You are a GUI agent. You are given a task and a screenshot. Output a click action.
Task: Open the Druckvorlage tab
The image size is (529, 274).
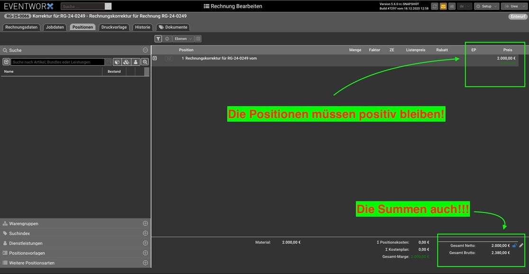click(x=114, y=27)
